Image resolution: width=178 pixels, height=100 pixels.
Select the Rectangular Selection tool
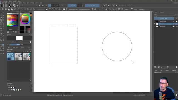tap(1, 44)
